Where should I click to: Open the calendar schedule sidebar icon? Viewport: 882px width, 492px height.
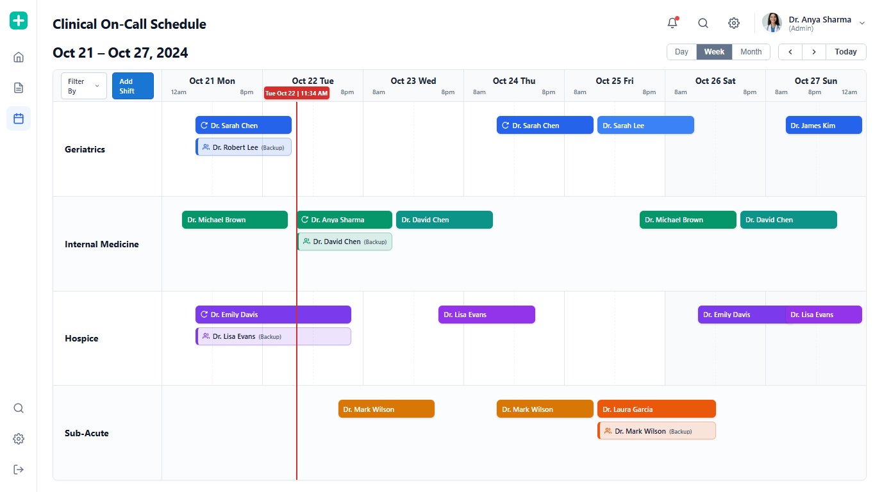(19, 119)
